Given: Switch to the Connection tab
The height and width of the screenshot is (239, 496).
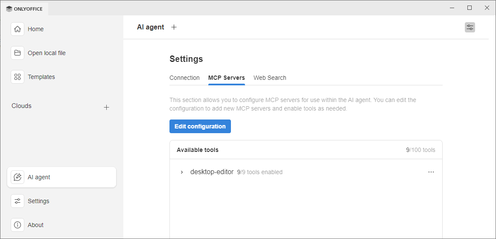Looking at the screenshot, I should (184, 78).
